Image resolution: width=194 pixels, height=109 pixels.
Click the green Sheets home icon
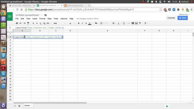tap(10, 16)
